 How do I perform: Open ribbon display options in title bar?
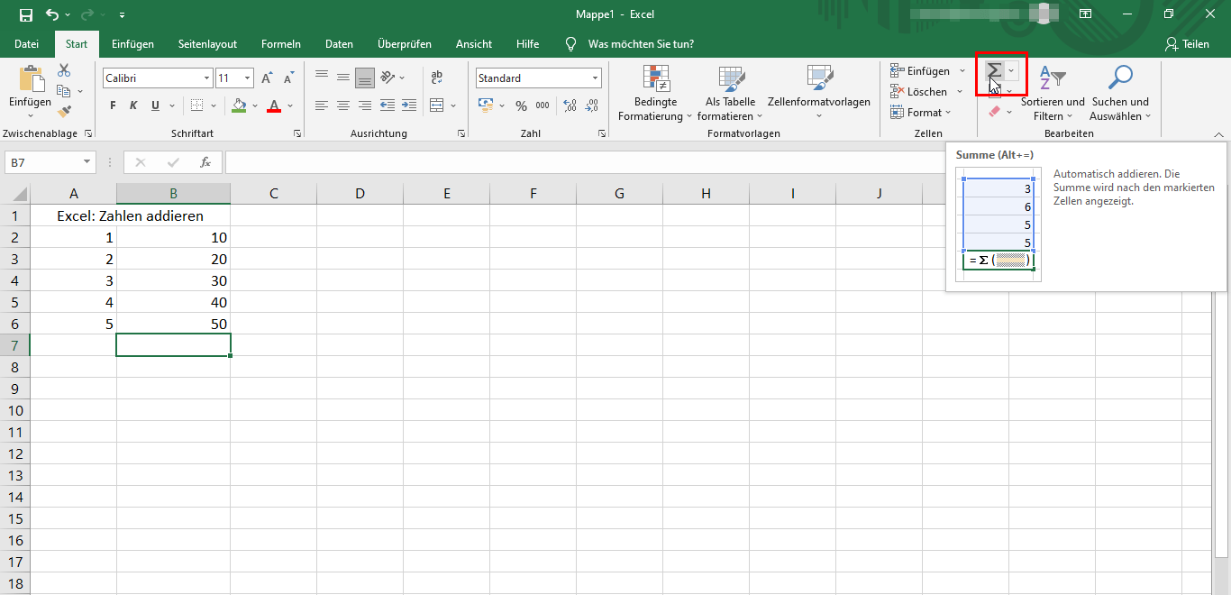coord(1085,14)
